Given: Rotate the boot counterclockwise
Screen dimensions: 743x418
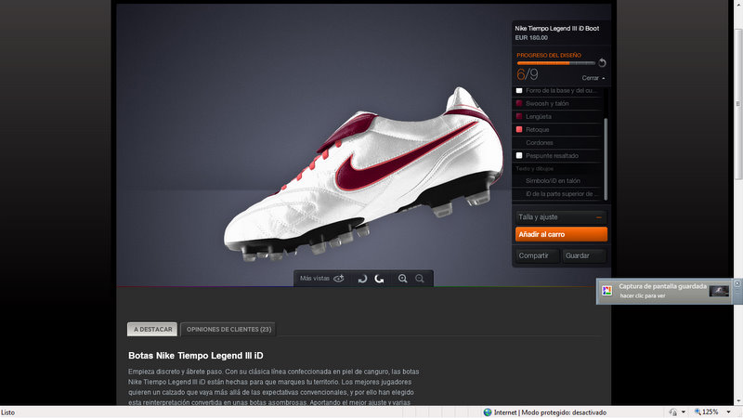Looking at the screenshot, I should (x=379, y=279).
